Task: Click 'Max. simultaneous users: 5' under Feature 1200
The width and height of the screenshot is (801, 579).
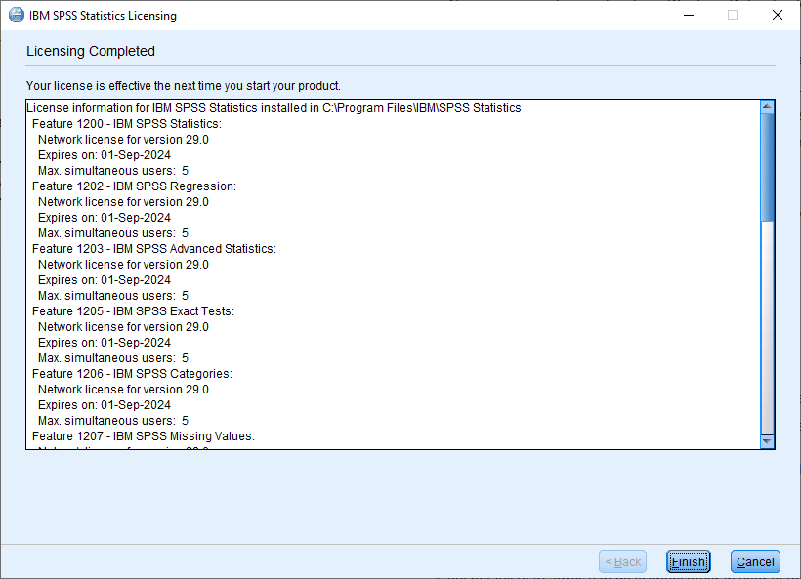Action: (113, 171)
